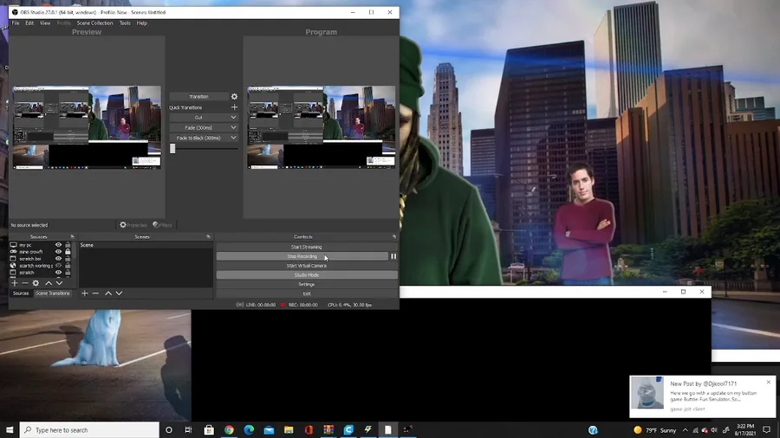Add a new scene with plus icon
This screenshot has height=438, width=780.
click(x=85, y=293)
